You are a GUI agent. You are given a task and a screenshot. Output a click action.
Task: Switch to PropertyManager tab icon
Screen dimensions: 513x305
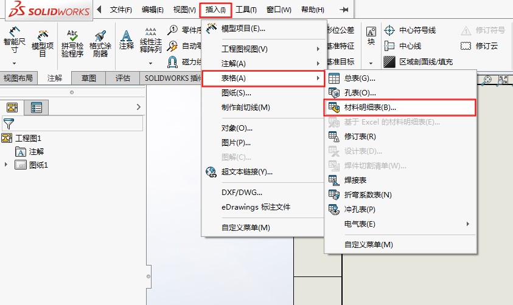(37, 108)
